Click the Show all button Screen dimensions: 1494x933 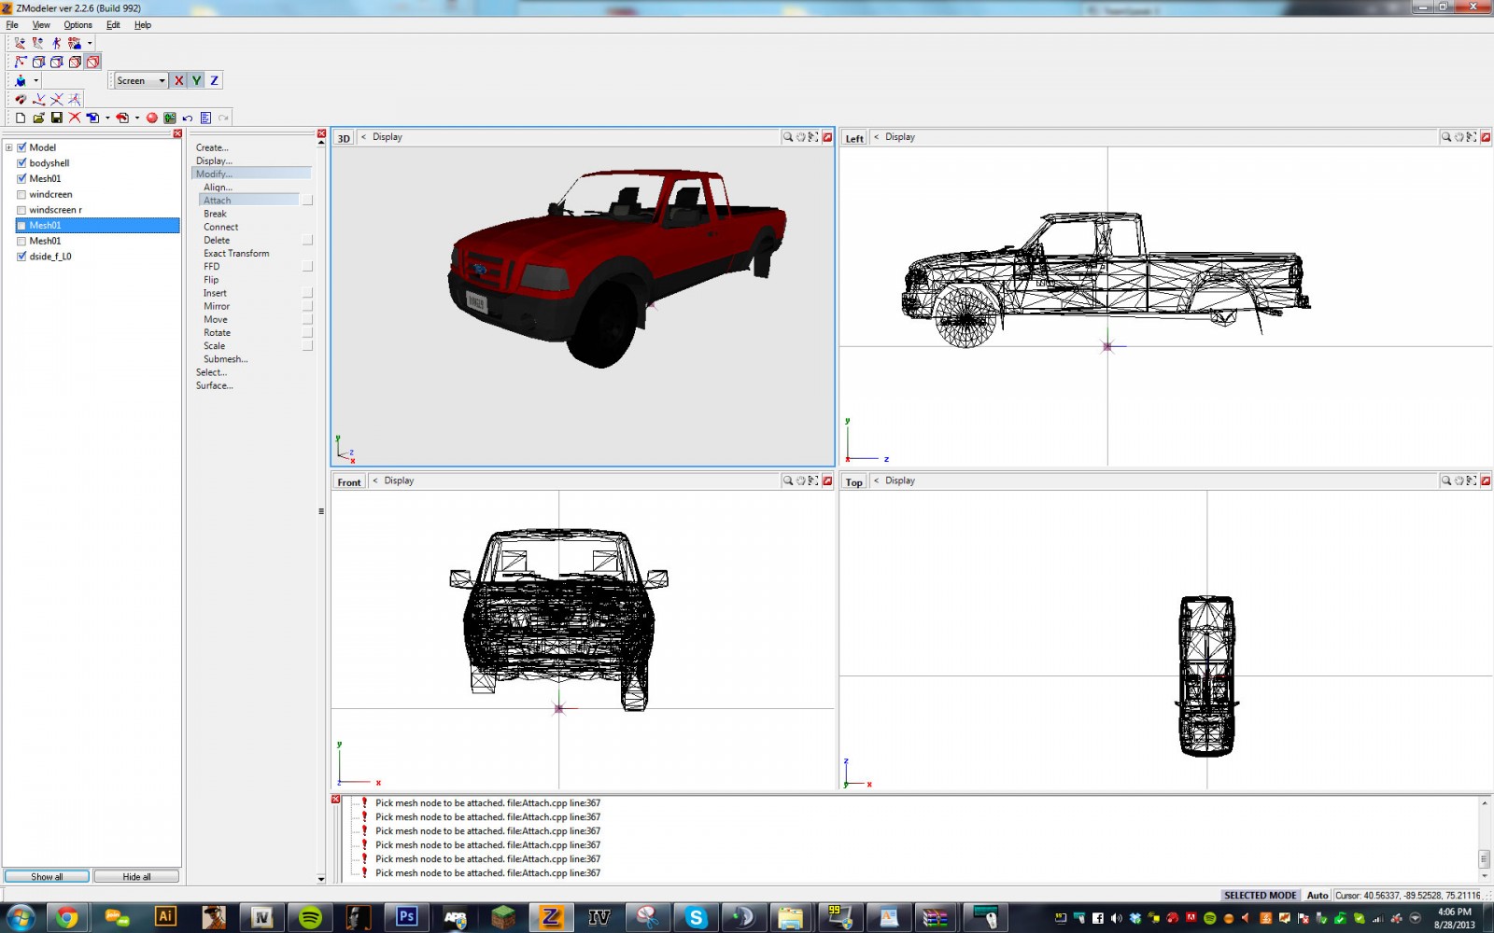coord(47,877)
